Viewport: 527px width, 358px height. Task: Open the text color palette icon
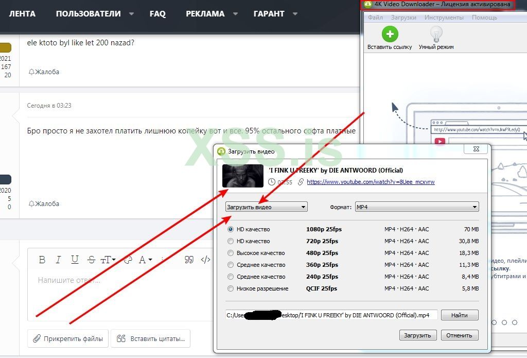coord(128,260)
